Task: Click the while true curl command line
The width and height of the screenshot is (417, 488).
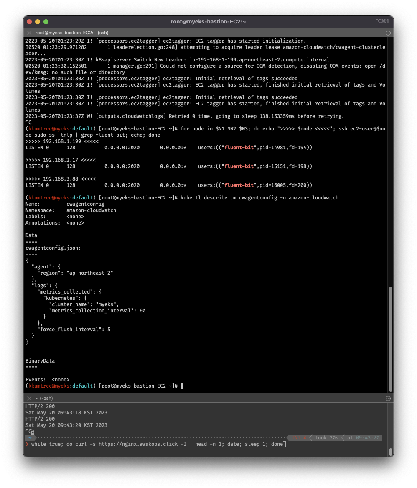Action: point(157,444)
